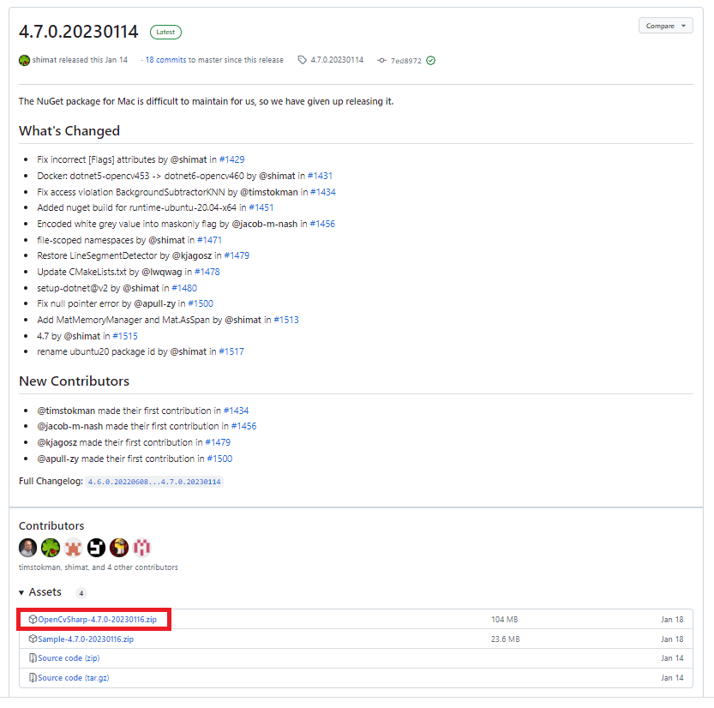Open Full Changelog 4.6.0.20220608...4.7.0.20230114 link
The height and width of the screenshot is (708, 714).
coord(154,482)
